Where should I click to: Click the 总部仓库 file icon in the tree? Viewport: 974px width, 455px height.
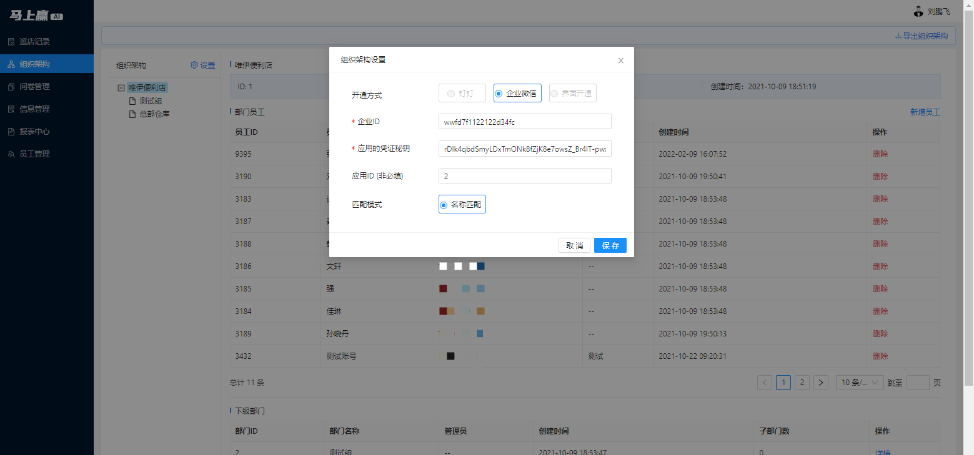tap(132, 114)
